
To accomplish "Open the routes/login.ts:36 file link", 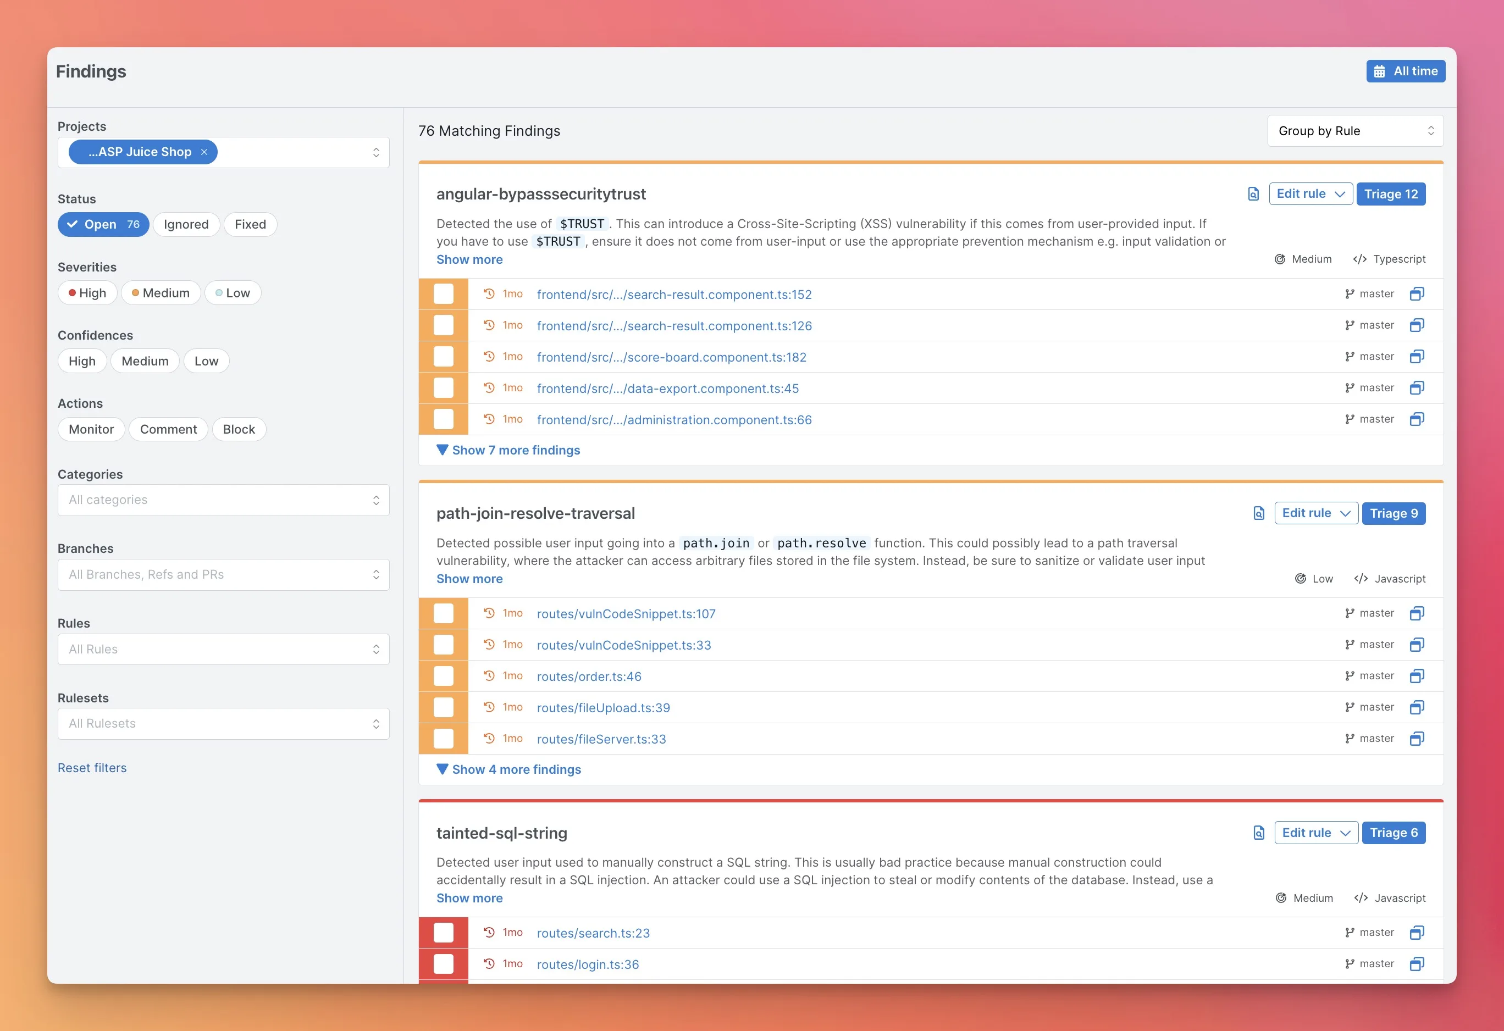I will pos(587,964).
